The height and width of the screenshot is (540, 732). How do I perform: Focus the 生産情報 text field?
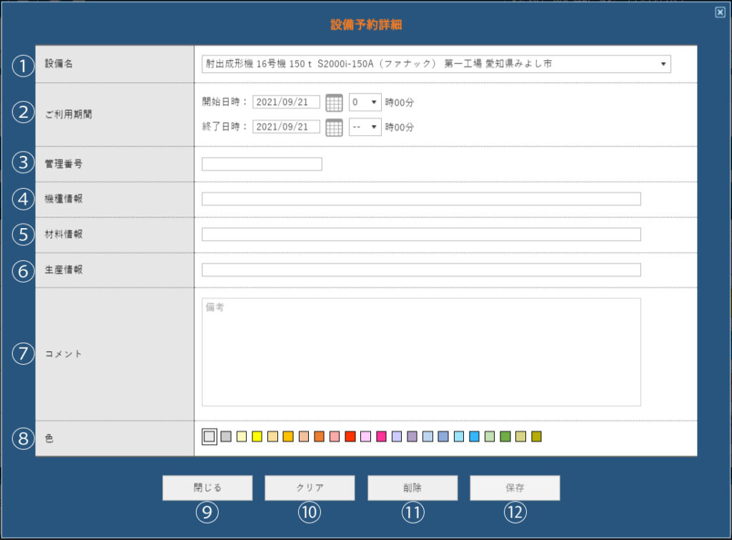click(x=421, y=270)
